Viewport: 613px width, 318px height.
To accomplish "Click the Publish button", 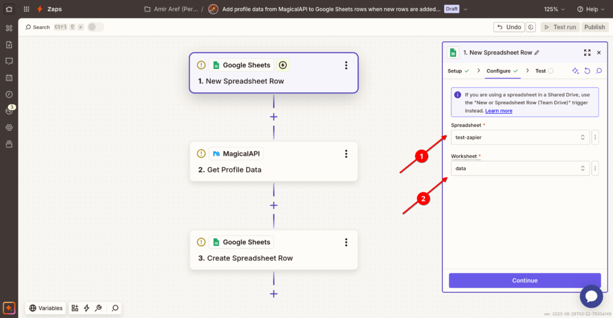I will [x=594, y=27].
